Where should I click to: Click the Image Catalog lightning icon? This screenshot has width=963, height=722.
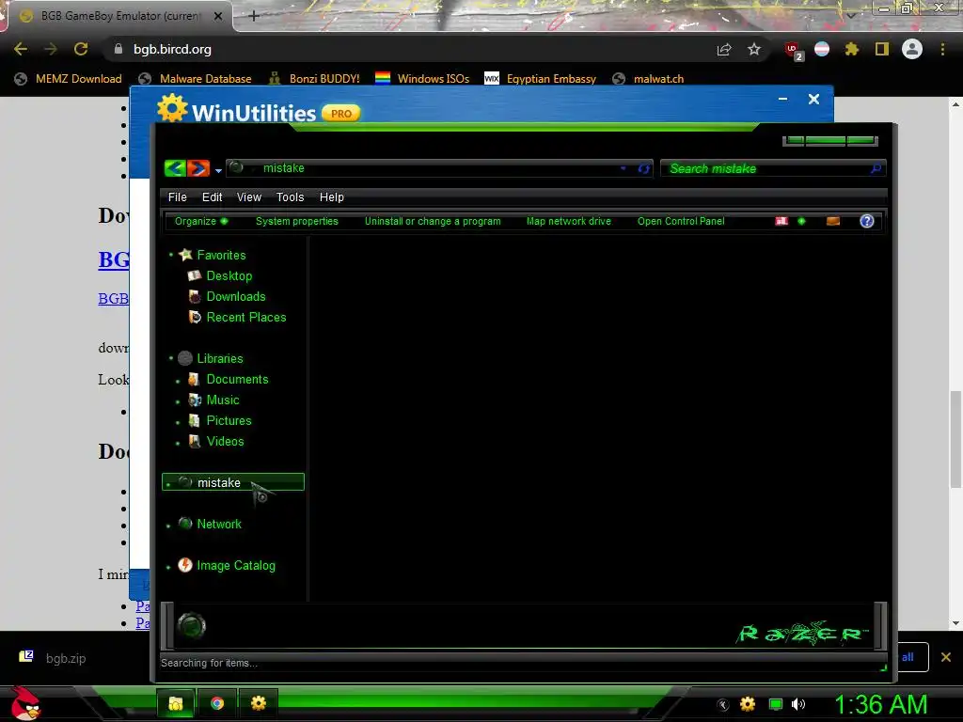[x=185, y=565]
